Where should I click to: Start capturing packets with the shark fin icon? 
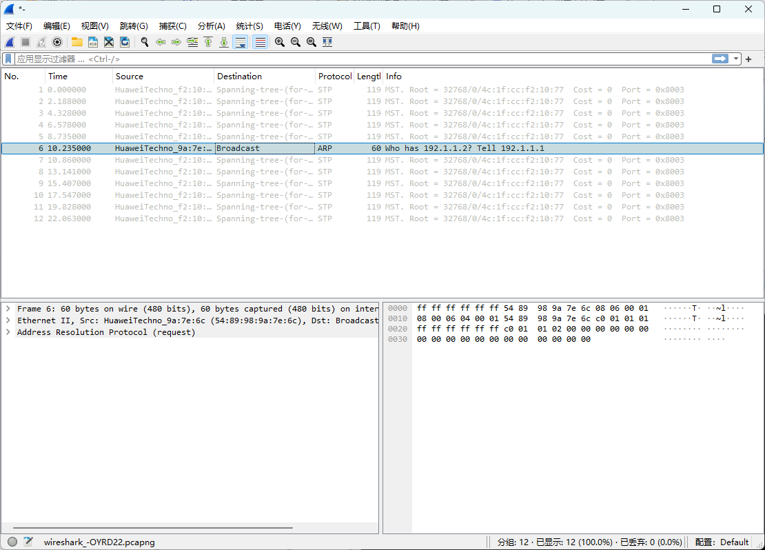[x=10, y=42]
